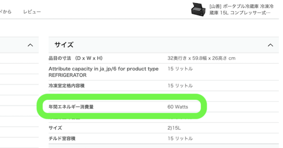Select the 60 Watts value
This screenshot has height=148, width=283.
coord(177,107)
